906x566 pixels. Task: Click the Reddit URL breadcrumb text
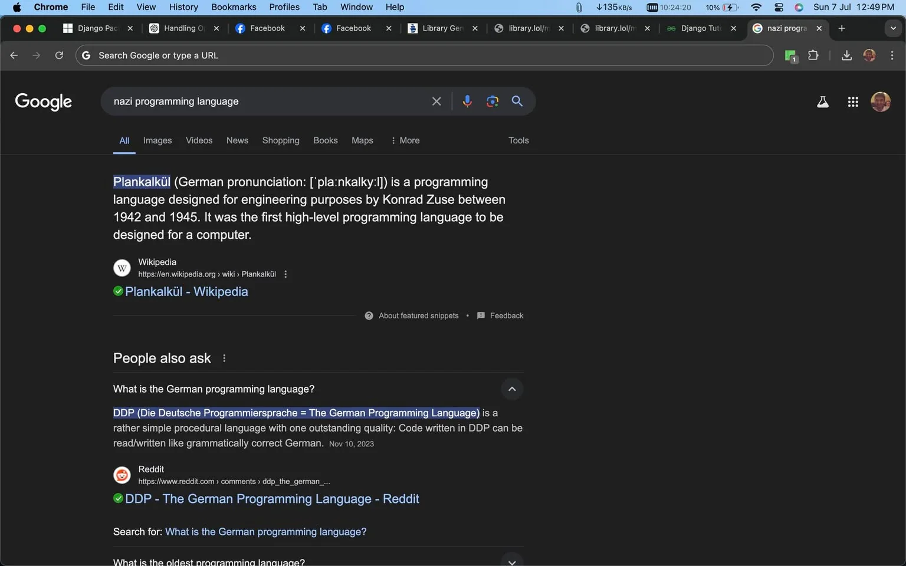tap(234, 482)
